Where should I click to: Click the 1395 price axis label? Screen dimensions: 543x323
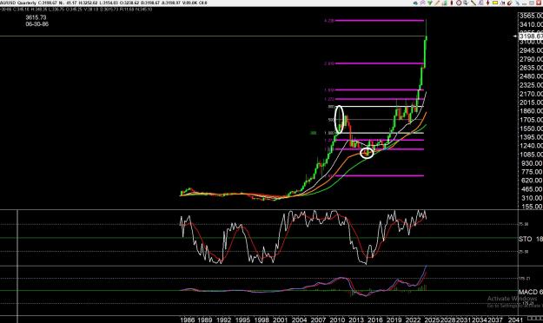tap(531, 137)
